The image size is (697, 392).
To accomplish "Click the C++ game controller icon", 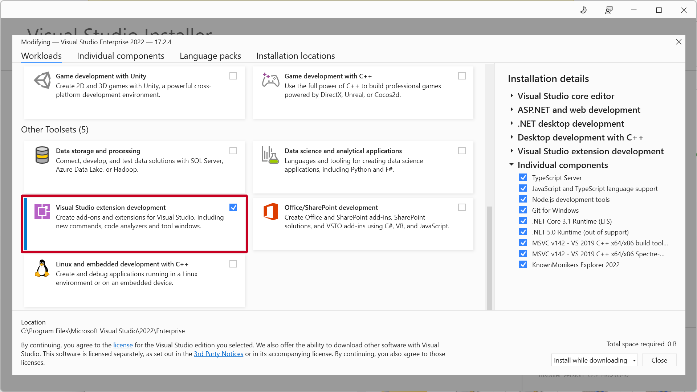I will point(271,80).
